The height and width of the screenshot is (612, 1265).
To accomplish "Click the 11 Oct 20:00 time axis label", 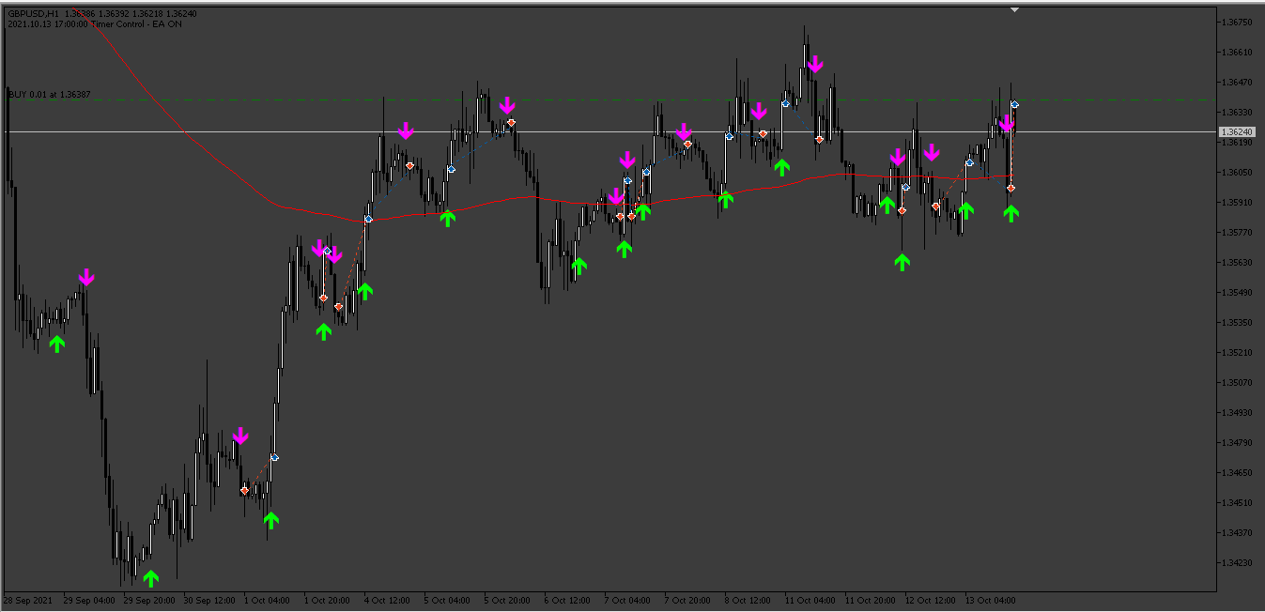I will [869, 600].
